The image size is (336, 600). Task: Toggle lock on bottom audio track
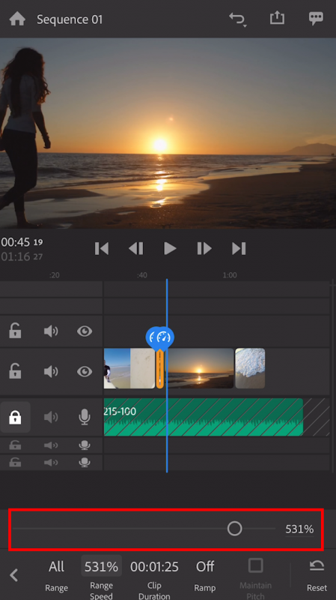(15, 462)
